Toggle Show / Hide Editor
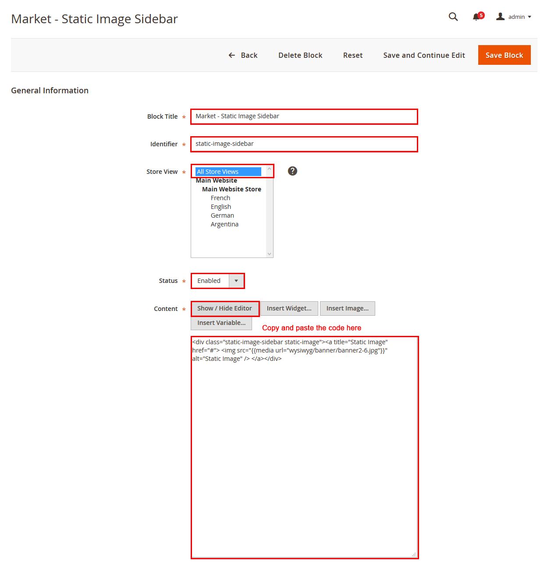 [x=225, y=308]
